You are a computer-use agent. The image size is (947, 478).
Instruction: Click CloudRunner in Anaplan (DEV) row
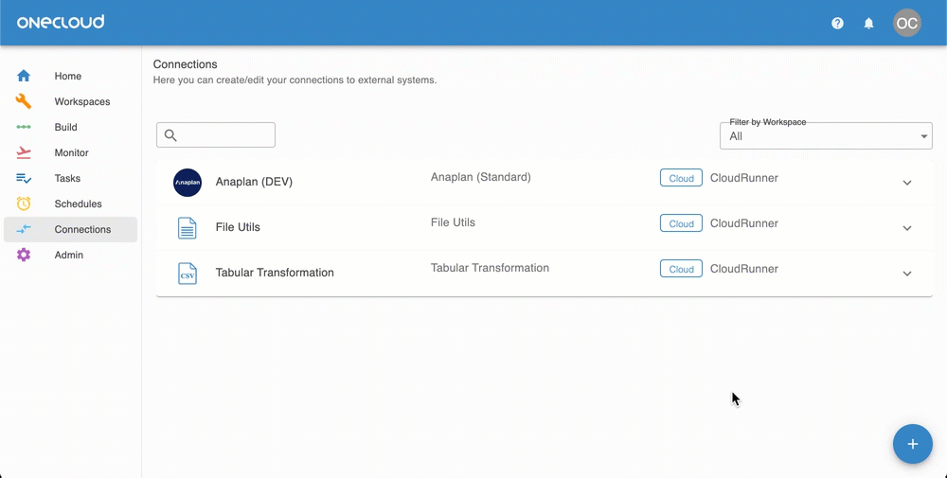click(744, 178)
